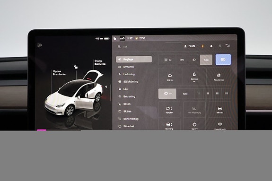The image size is (272, 181).
Task: Tap the sun weather icon
Action: tap(137, 38)
